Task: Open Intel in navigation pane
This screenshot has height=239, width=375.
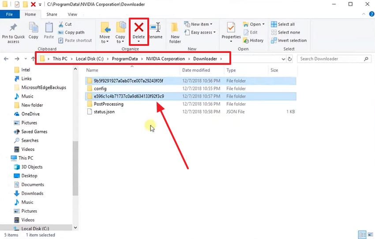Action: (x=22, y=70)
